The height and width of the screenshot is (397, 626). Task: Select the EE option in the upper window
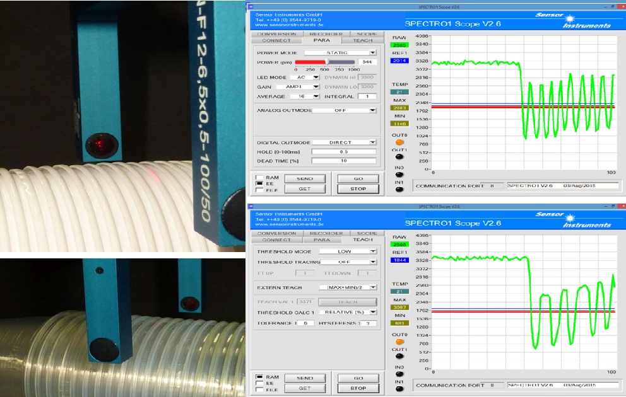pyautogui.click(x=259, y=184)
